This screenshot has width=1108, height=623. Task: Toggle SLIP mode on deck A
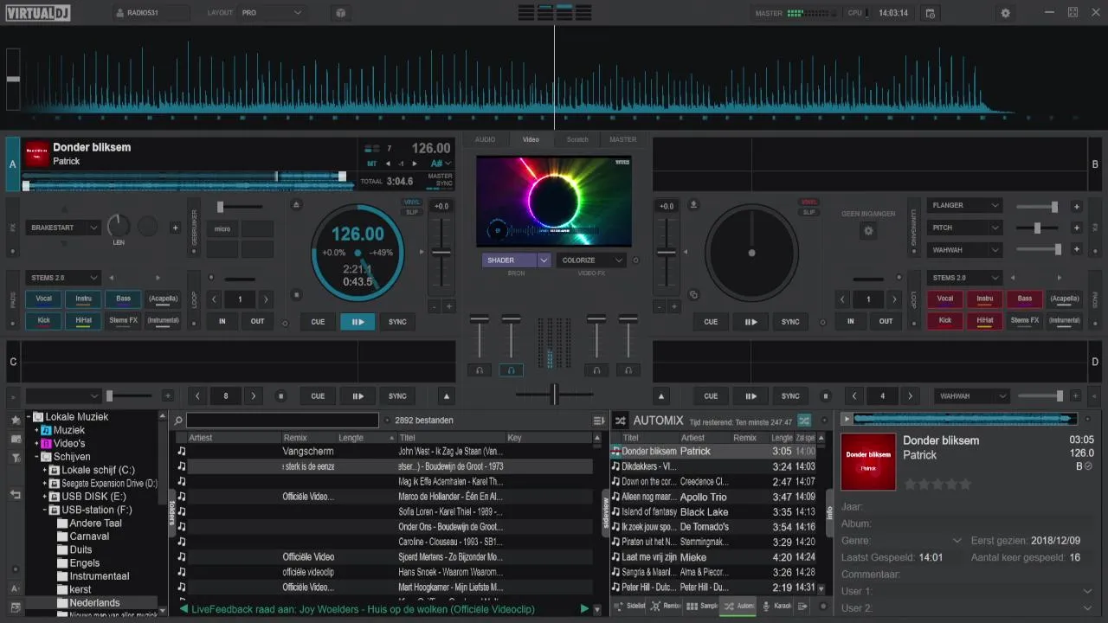(412, 212)
